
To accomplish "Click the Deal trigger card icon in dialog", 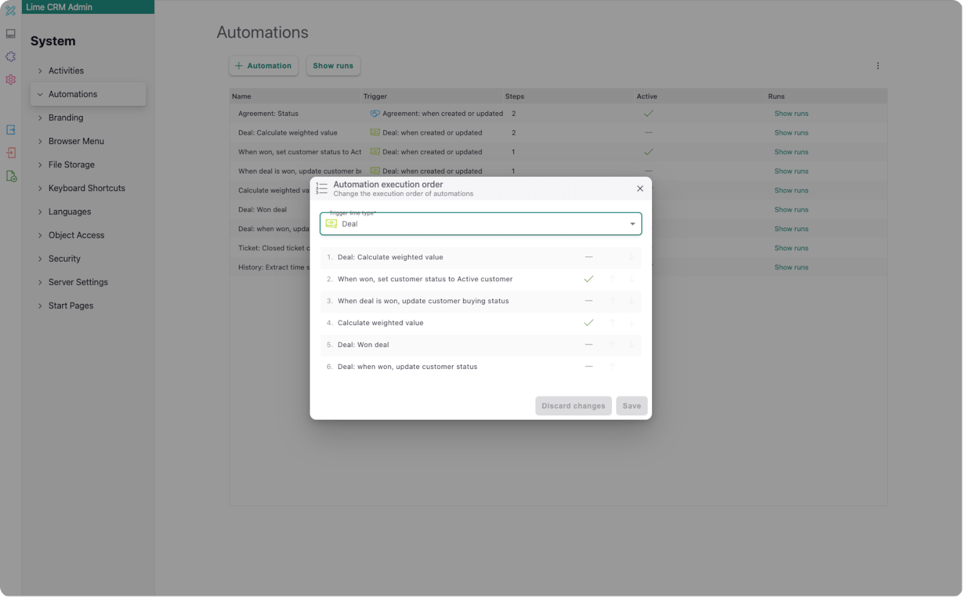I will (x=331, y=224).
